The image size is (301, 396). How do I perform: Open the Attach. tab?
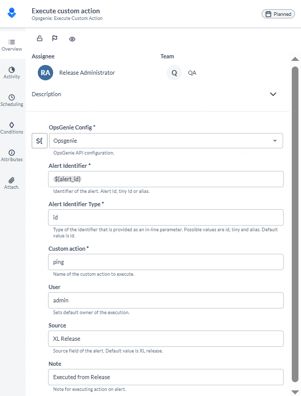coord(12,184)
